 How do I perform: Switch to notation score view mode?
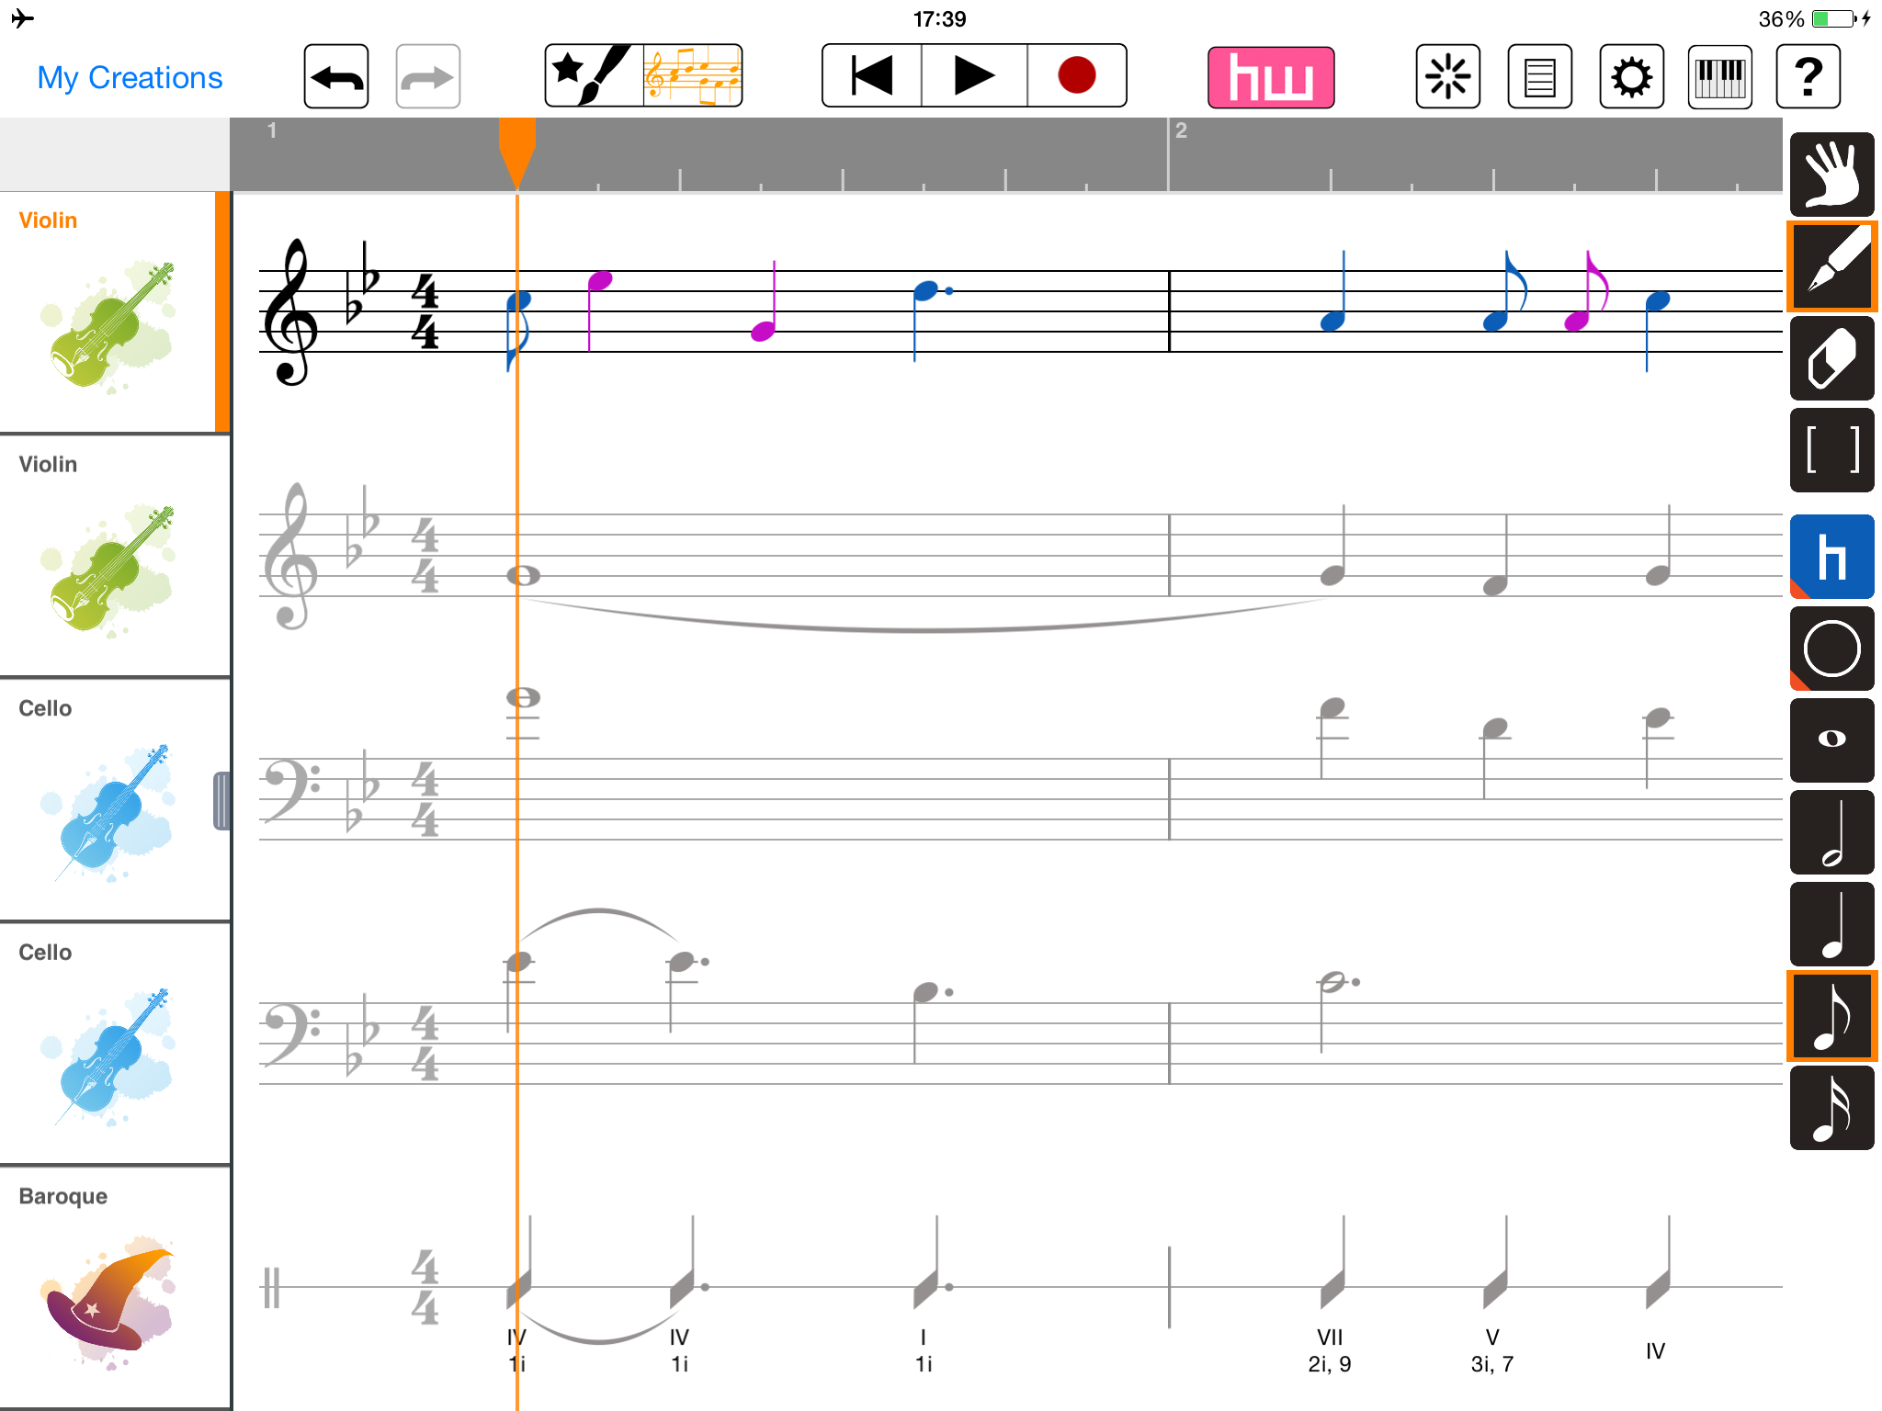[x=693, y=75]
